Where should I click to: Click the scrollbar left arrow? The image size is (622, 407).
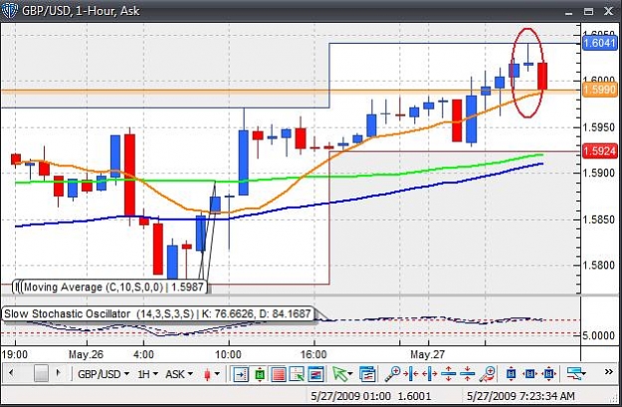[x=11, y=373]
